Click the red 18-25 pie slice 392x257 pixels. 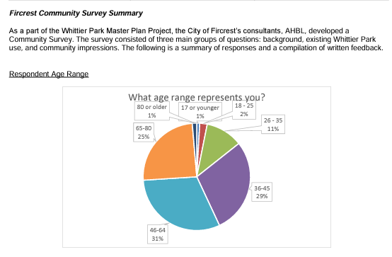(x=202, y=127)
